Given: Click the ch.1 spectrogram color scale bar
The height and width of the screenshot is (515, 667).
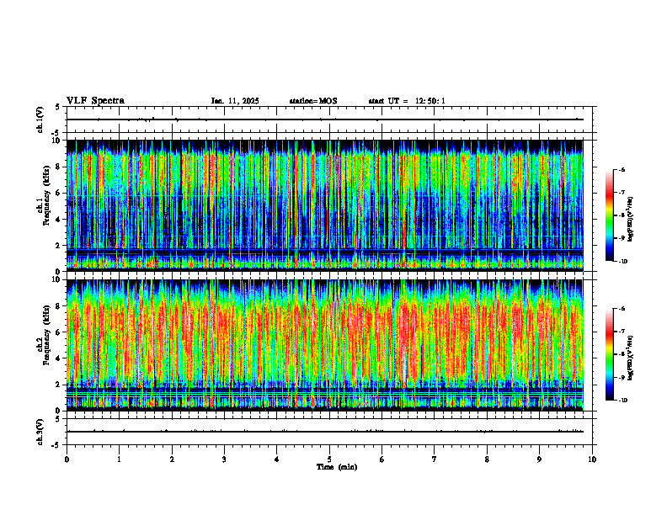Looking at the screenshot, I should point(609,215).
